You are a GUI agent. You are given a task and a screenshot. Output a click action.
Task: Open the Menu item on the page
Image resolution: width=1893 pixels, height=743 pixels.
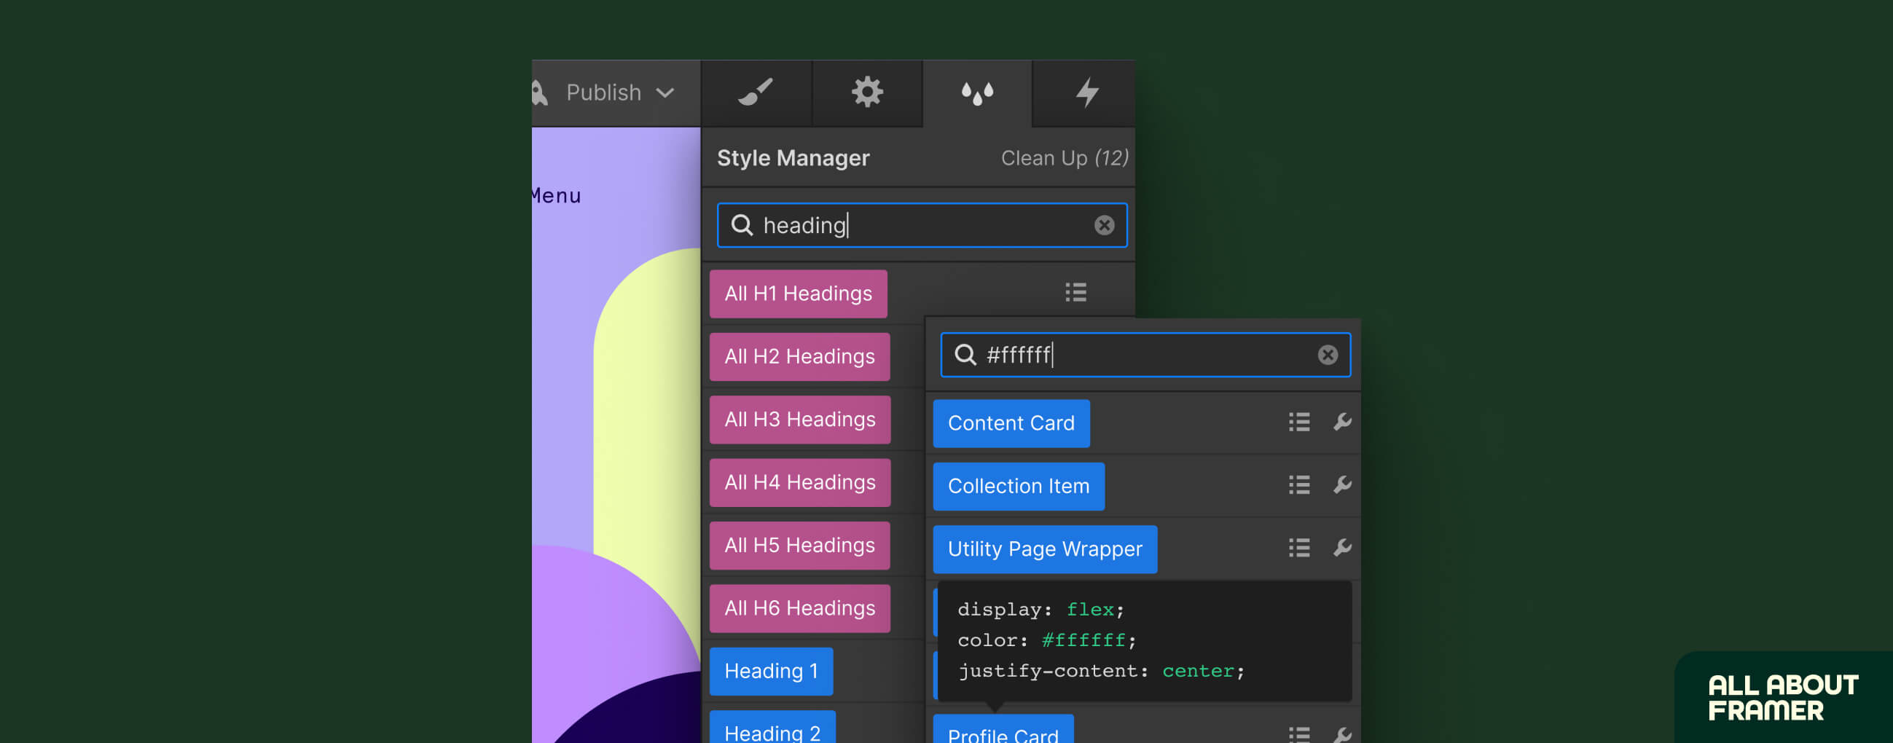(x=554, y=194)
